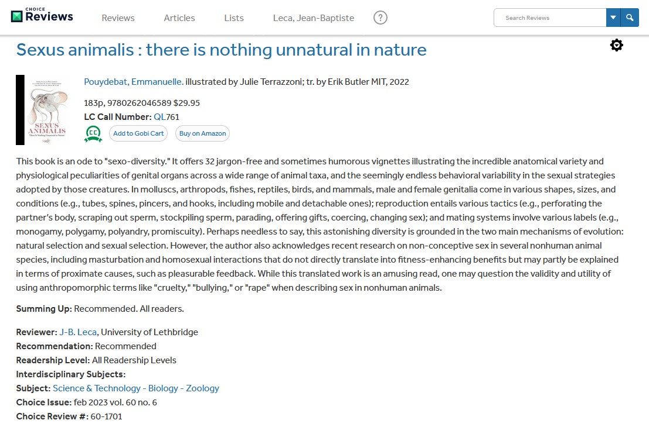Open the Articles menu

[179, 18]
